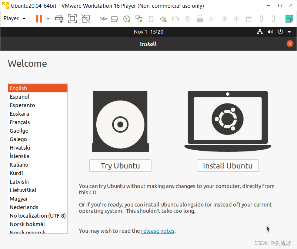Select Galego language
The height and width of the screenshot is (249, 297).
coord(38,139)
